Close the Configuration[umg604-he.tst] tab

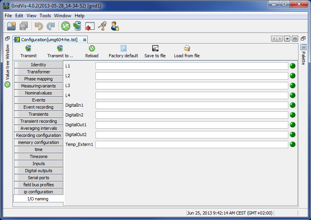click(84, 40)
